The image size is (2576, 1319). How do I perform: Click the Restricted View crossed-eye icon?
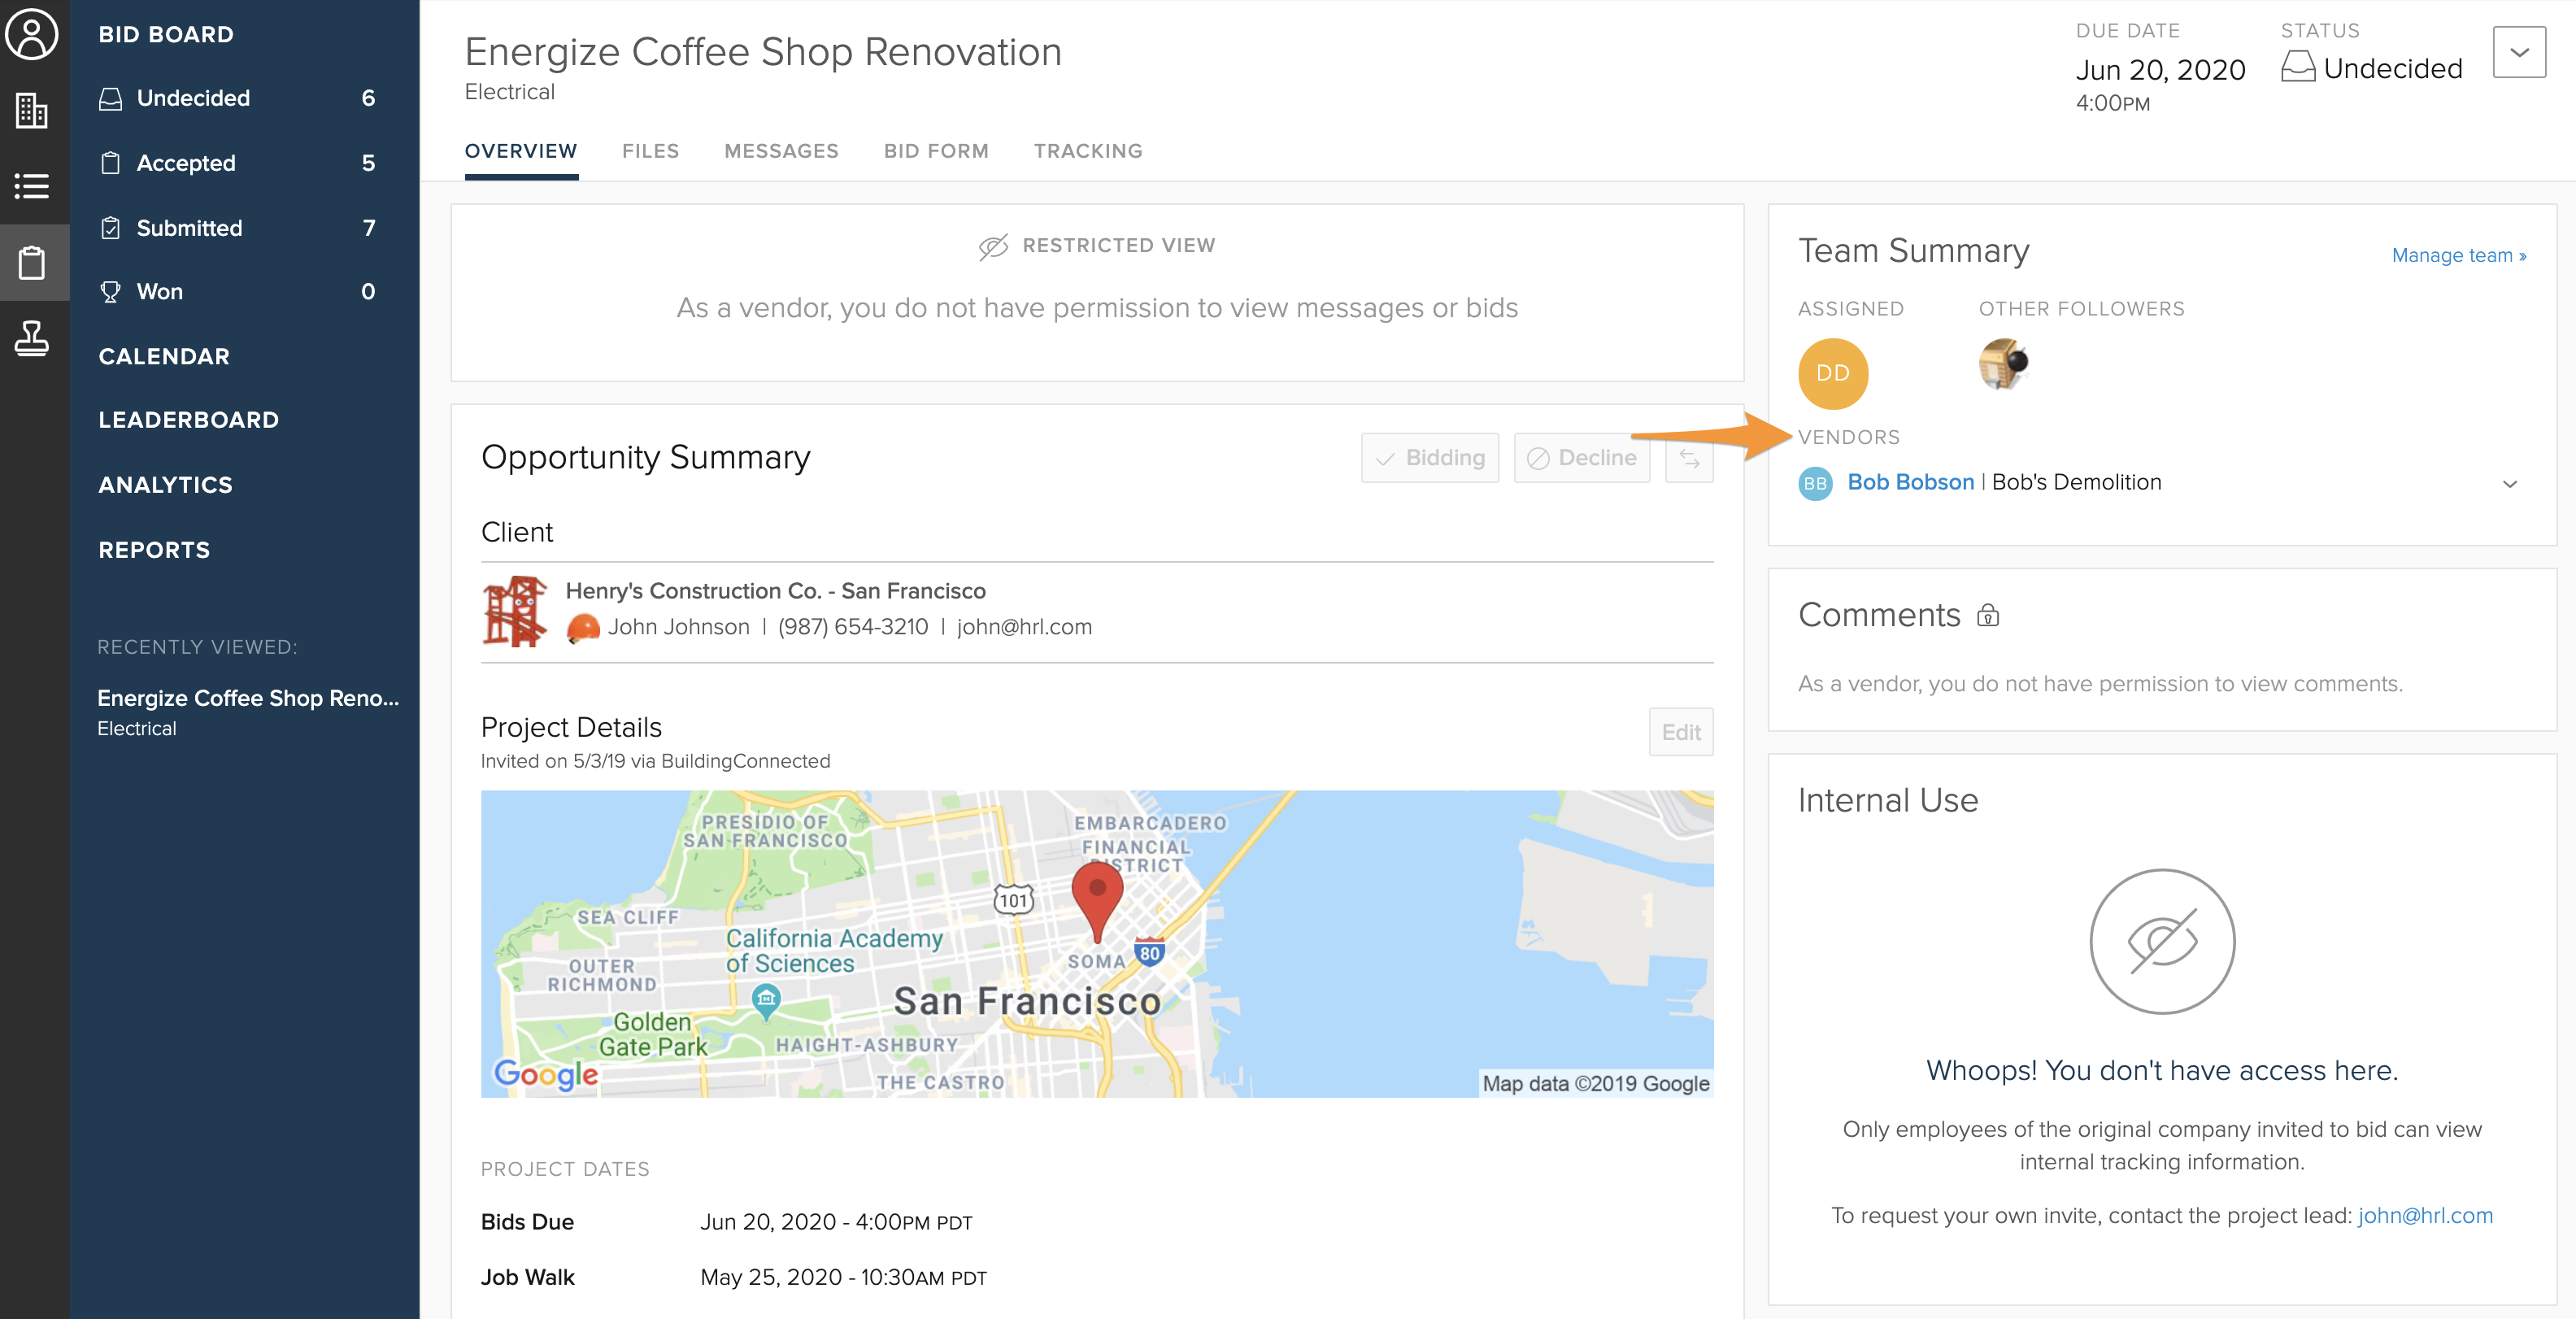[x=993, y=246]
